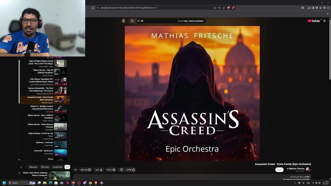
Task: Click the share video button
Action: pos(111,170)
